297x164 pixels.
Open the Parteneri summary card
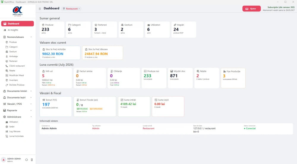tap(105, 30)
